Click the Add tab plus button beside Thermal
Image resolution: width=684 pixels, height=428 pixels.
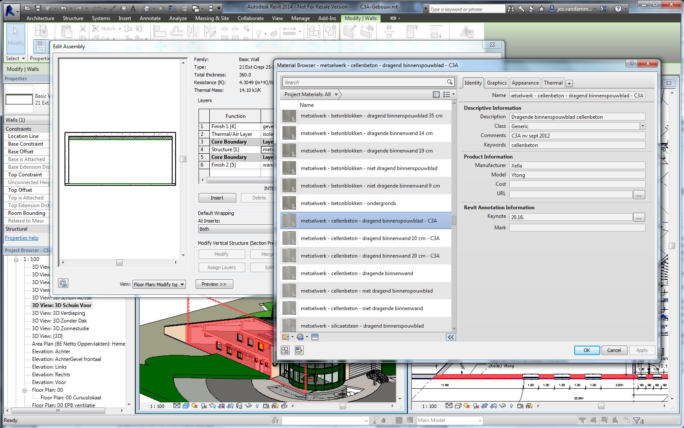tap(569, 83)
